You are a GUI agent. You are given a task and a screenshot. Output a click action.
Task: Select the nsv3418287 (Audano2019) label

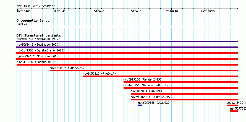click(x=36, y=62)
